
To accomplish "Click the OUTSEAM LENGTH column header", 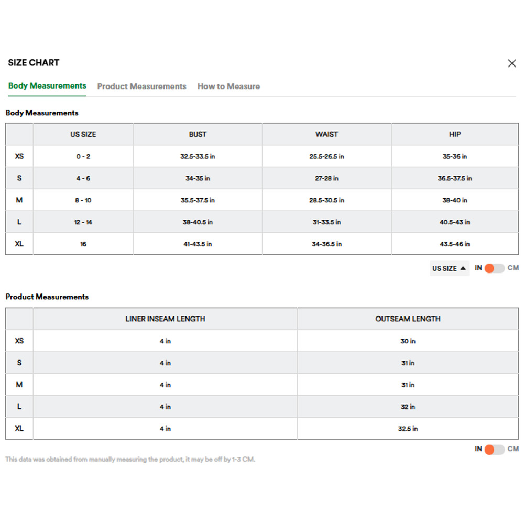I will (x=408, y=319).
